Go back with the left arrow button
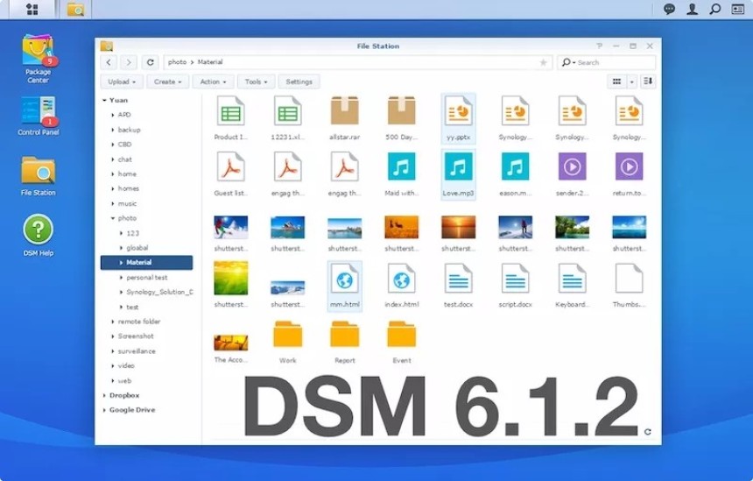This screenshot has height=481, width=753. (109, 62)
